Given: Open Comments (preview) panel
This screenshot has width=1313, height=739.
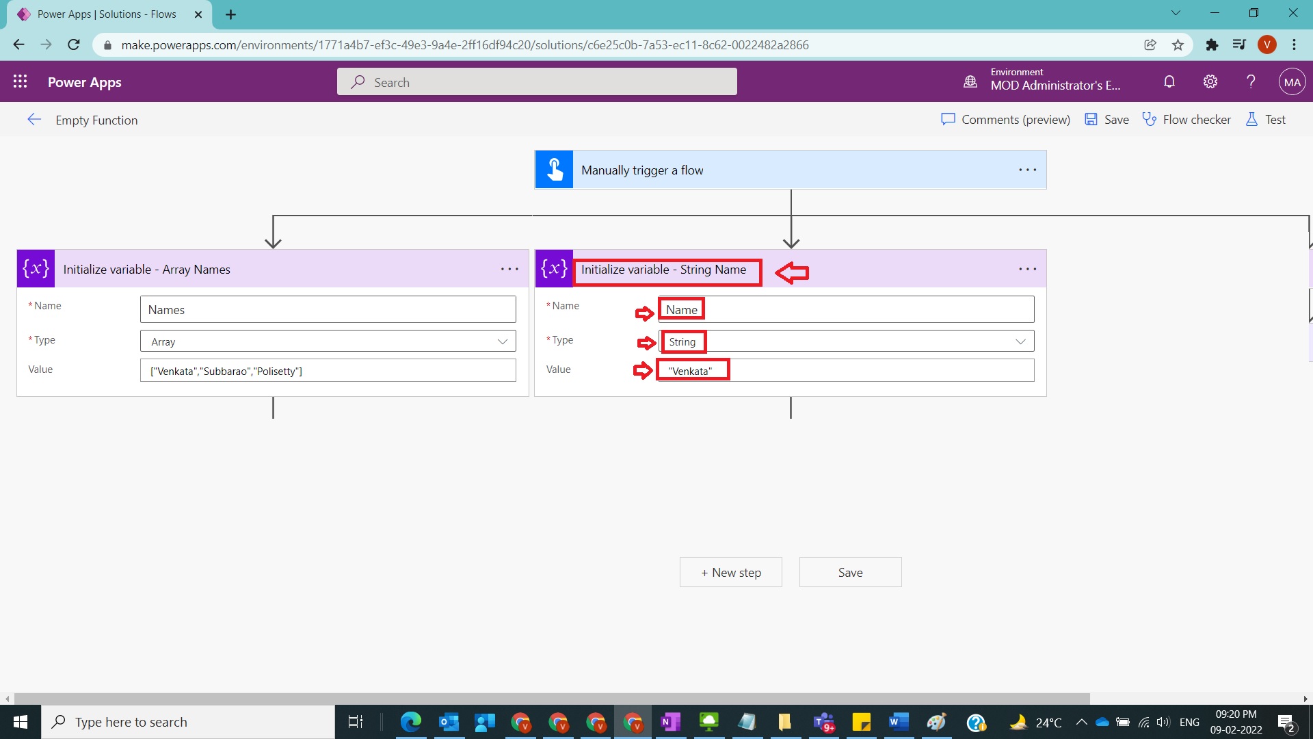Looking at the screenshot, I should pos(1005,119).
